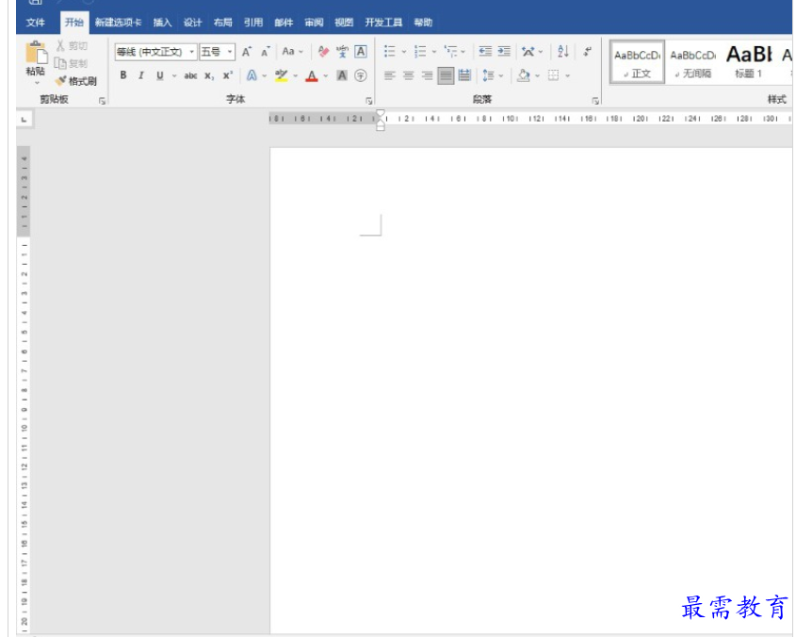This screenshot has height=637, width=796.
Task: Open the paragraph dialog launcher in 段落 group
Action: click(x=595, y=101)
